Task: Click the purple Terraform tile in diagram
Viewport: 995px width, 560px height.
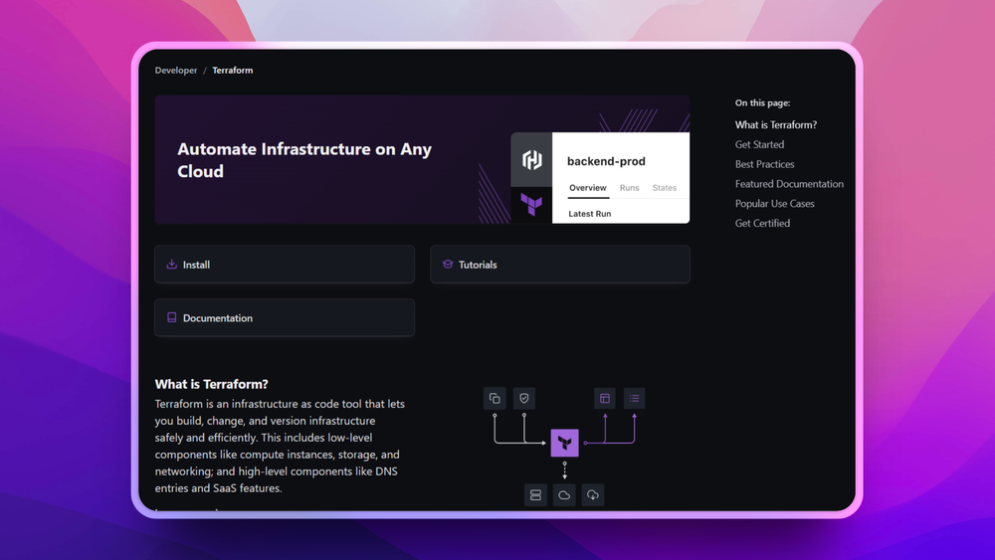Action: pyautogui.click(x=564, y=443)
